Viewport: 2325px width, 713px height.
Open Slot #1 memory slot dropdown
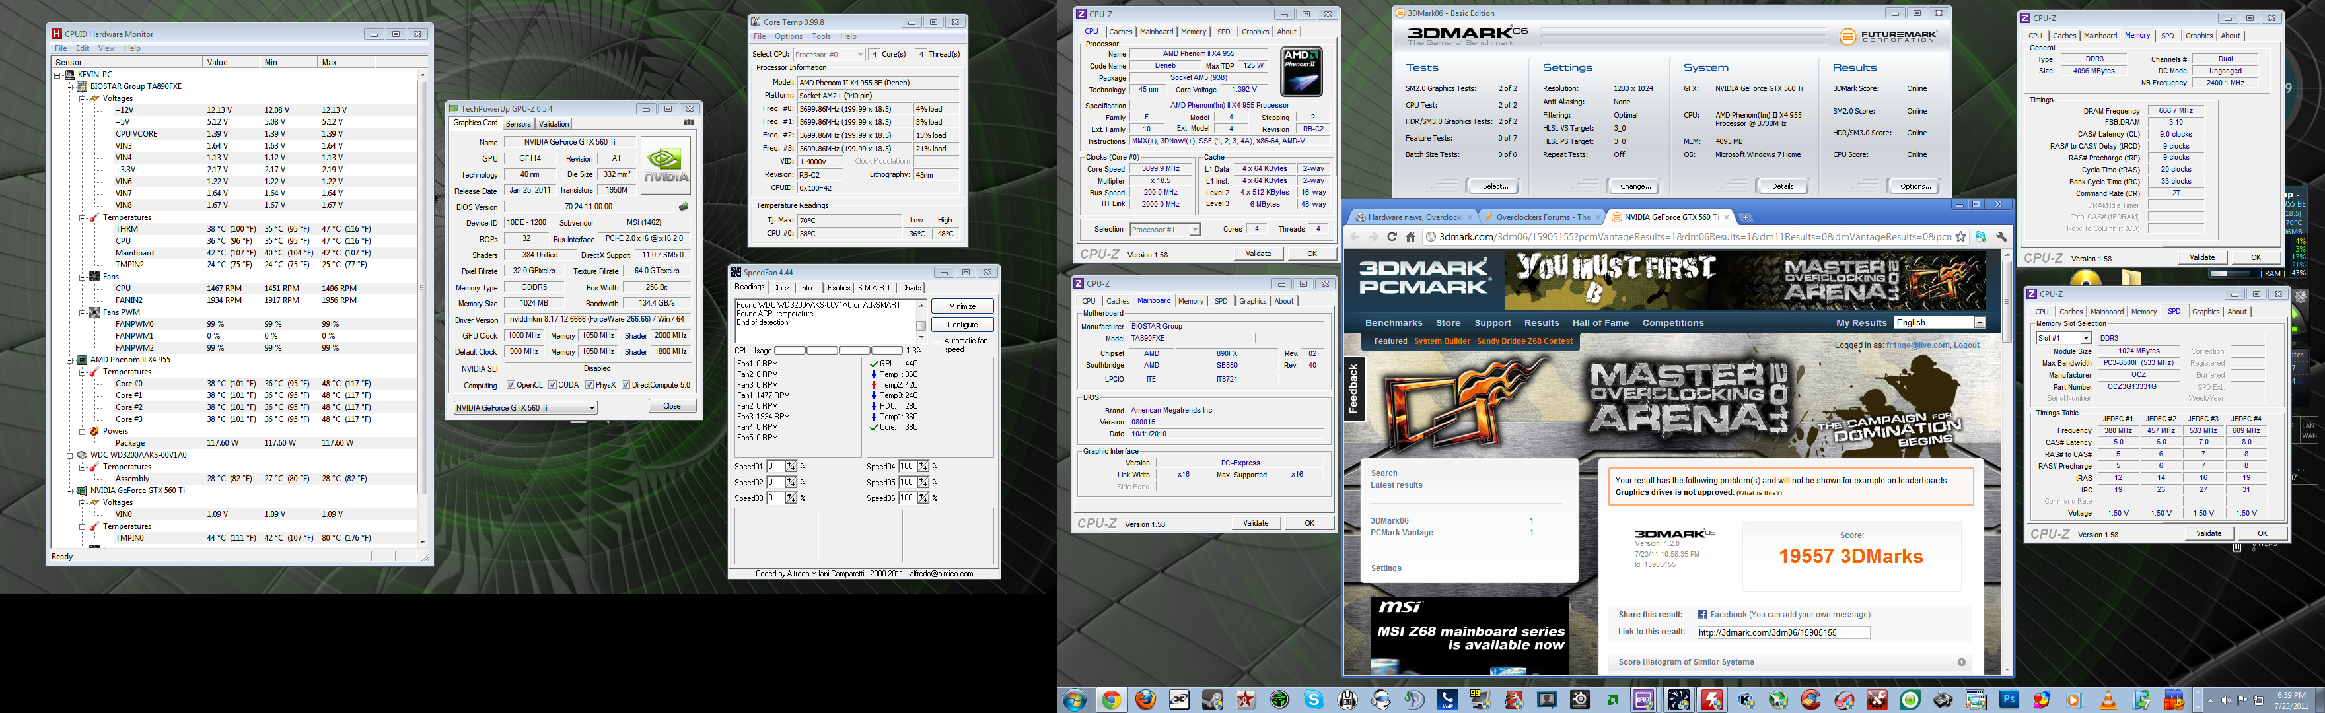[x=2063, y=339]
